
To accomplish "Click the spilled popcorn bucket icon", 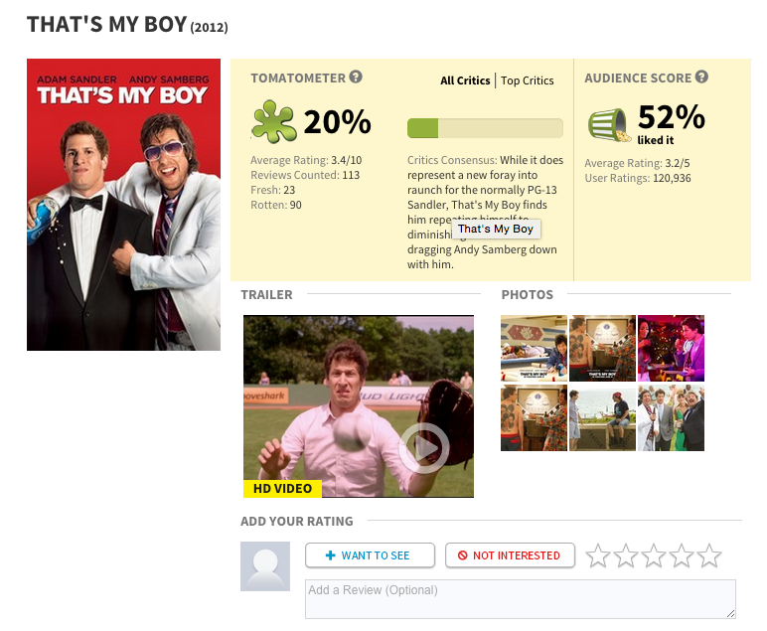I will click(x=607, y=125).
